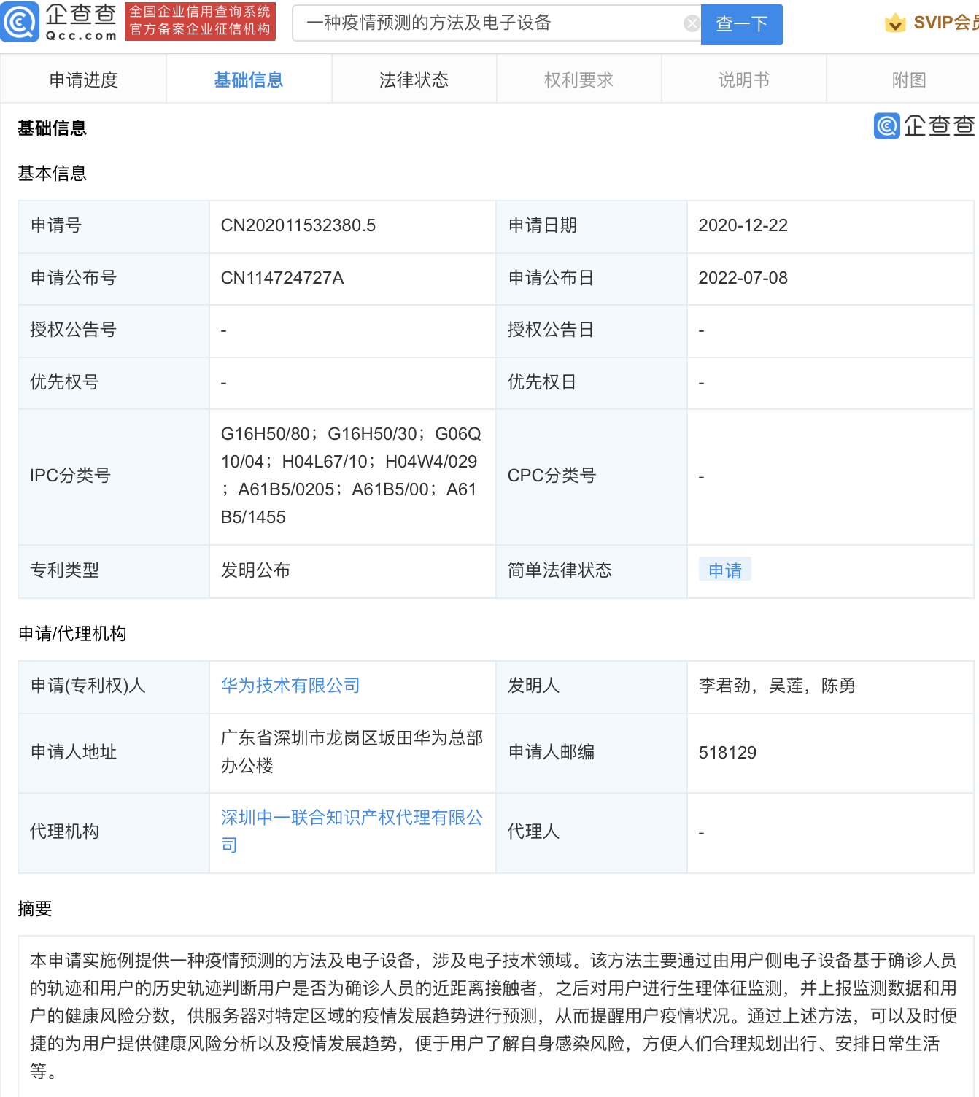Click the patent type value 发明公布
This screenshot has width=979, height=1097.
coord(255,570)
